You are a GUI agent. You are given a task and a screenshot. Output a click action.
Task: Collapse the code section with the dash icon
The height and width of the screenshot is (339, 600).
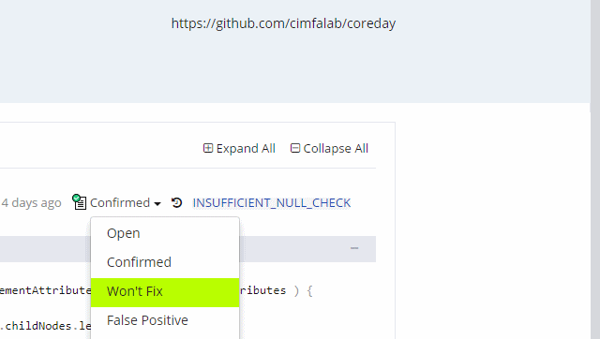click(x=354, y=248)
